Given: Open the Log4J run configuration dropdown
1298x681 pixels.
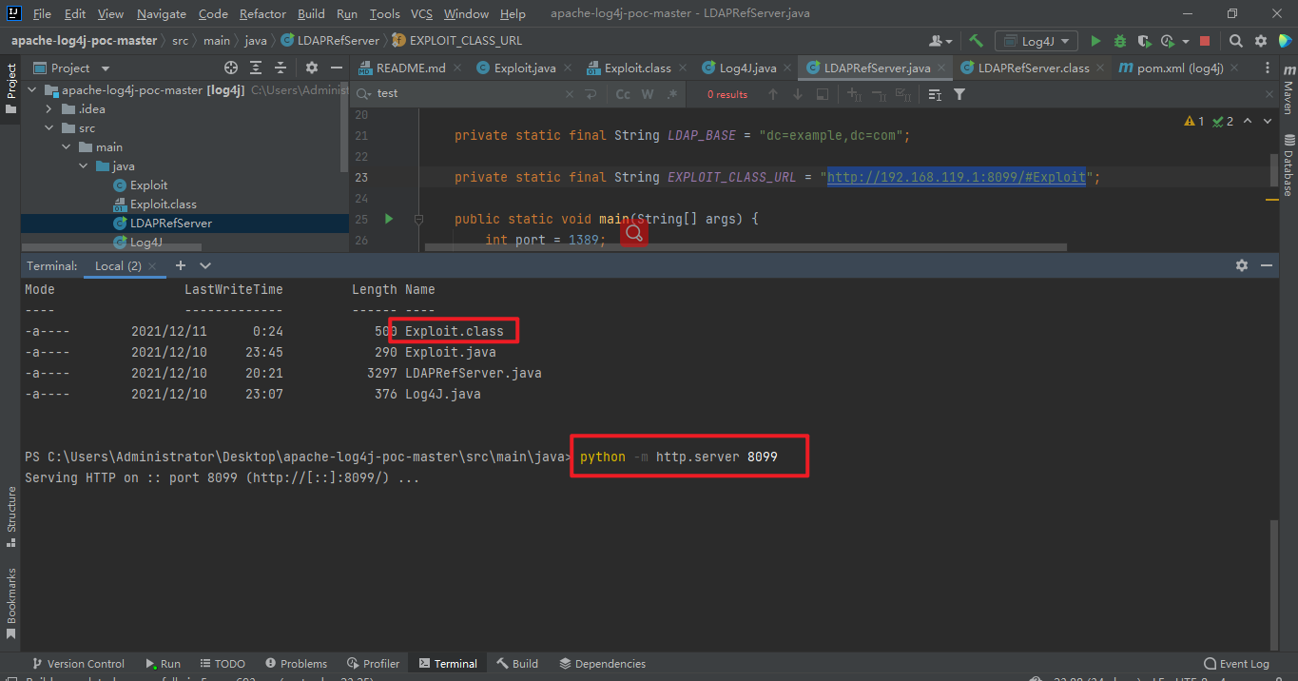Looking at the screenshot, I should [x=1036, y=41].
